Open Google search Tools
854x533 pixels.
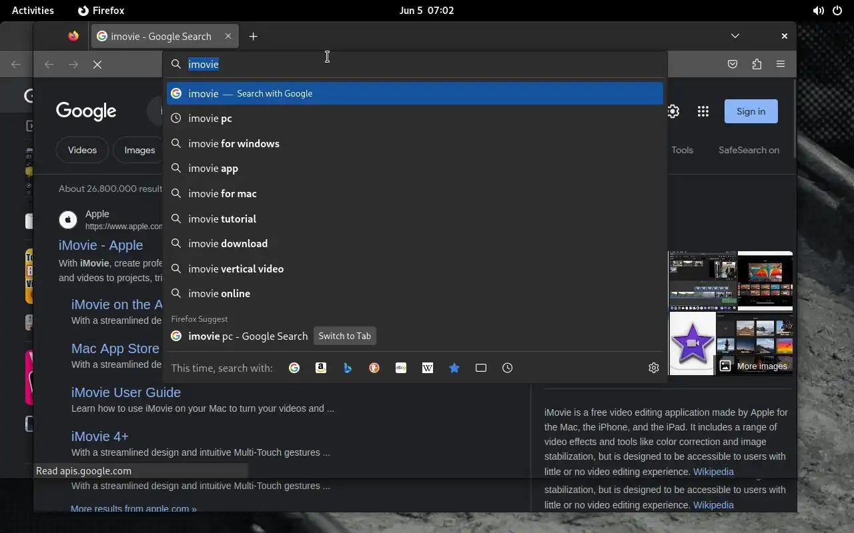coord(682,150)
